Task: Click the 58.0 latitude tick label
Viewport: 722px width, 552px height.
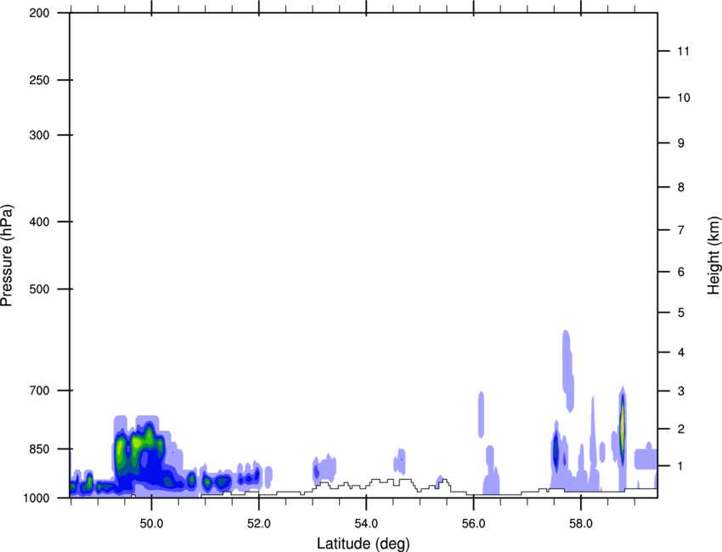Action: [581, 524]
